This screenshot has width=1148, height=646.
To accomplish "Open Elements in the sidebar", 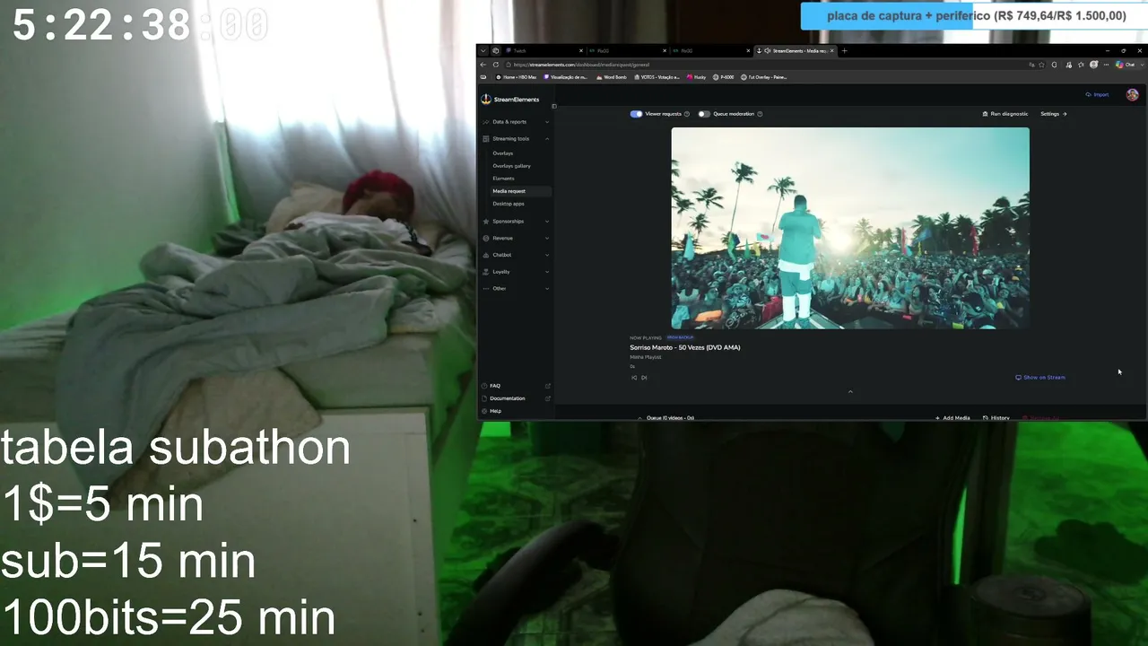I will coord(503,179).
